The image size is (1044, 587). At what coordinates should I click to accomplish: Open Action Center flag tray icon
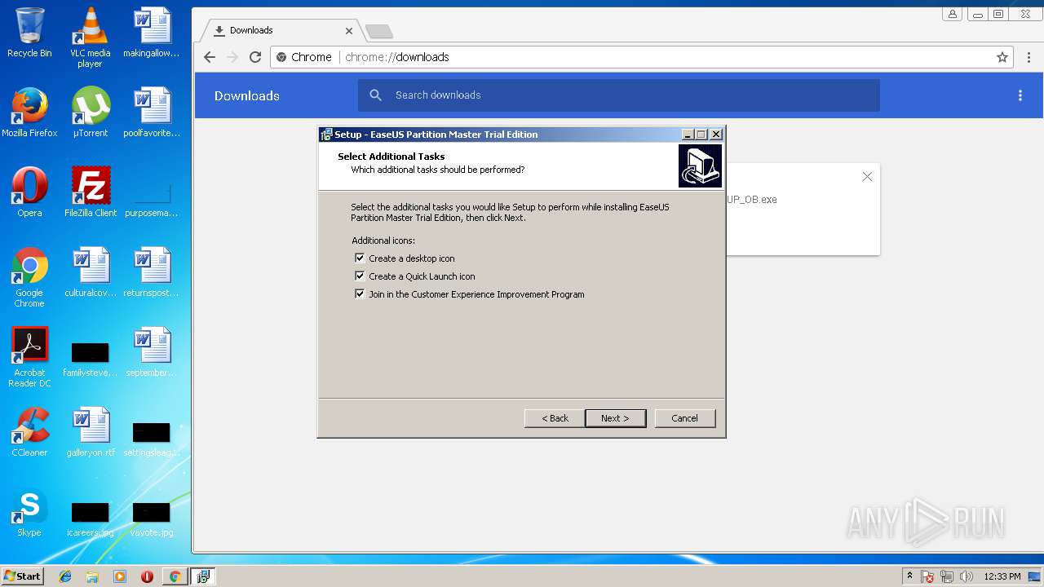point(927,576)
